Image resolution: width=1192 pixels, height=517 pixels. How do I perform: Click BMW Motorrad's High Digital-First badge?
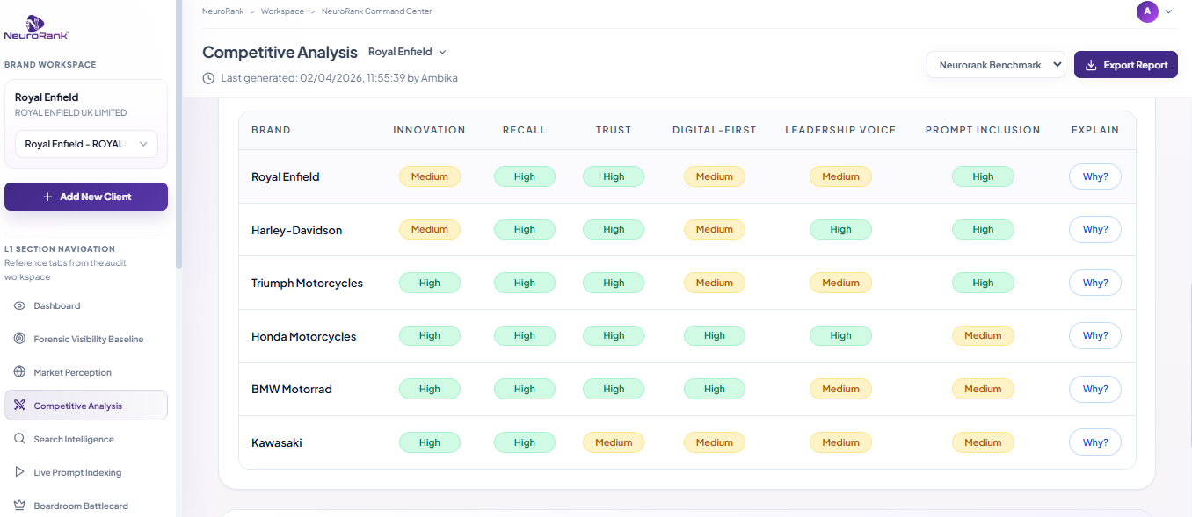(x=715, y=389)
